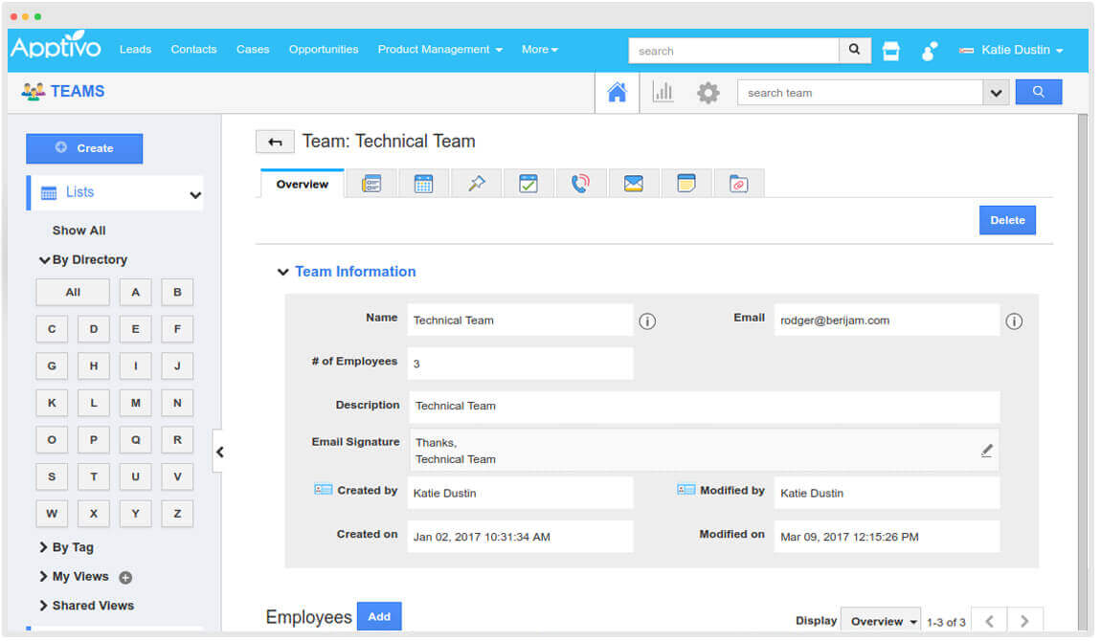Viewport: 1101px width, 641px height.
Task: Delete the Technical Team
Action: [x=1006, y=220]
